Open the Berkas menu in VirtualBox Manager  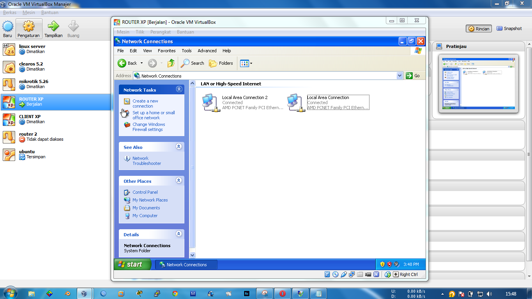tap(10, 12)
